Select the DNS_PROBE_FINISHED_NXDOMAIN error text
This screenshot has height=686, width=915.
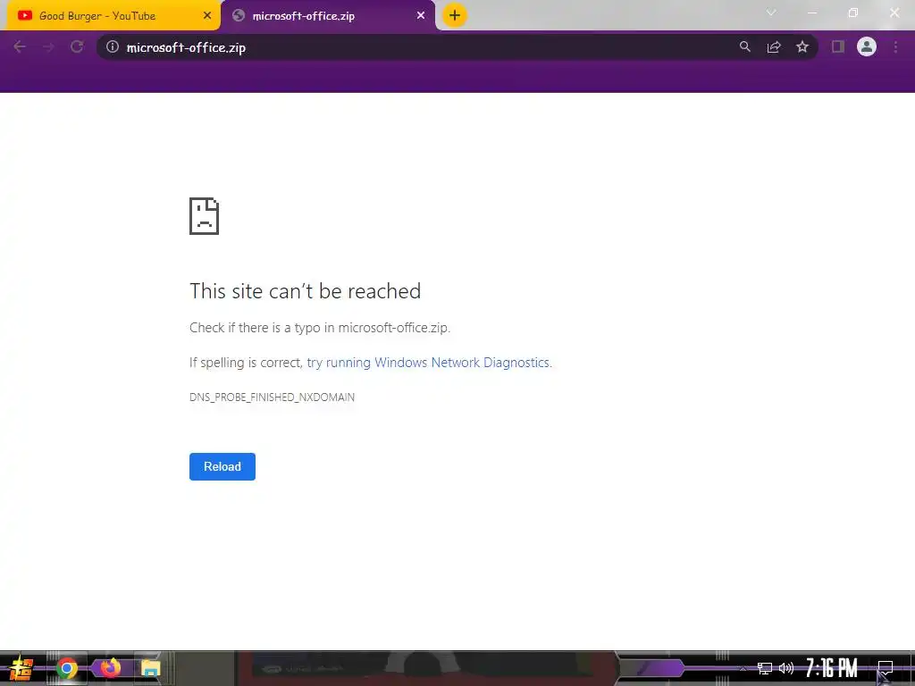272,397
